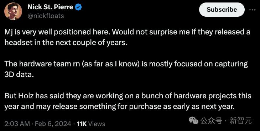Open the @nickfloats handle link
This screenshot has height=131, width=260.
click(46, 16)
